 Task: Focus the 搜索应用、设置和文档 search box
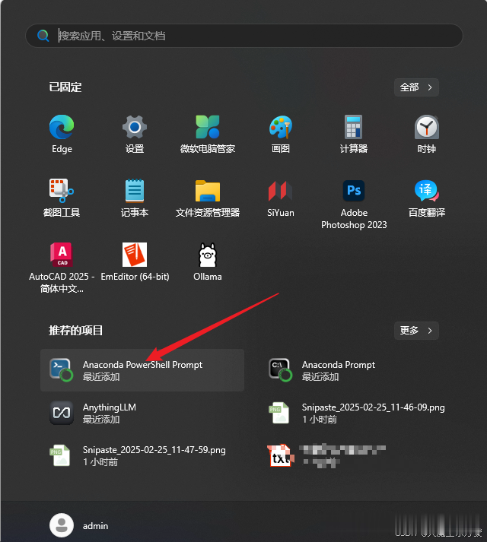coord(244,36)
